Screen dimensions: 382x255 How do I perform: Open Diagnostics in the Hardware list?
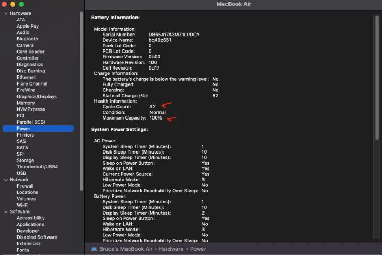tap(29, 64)
